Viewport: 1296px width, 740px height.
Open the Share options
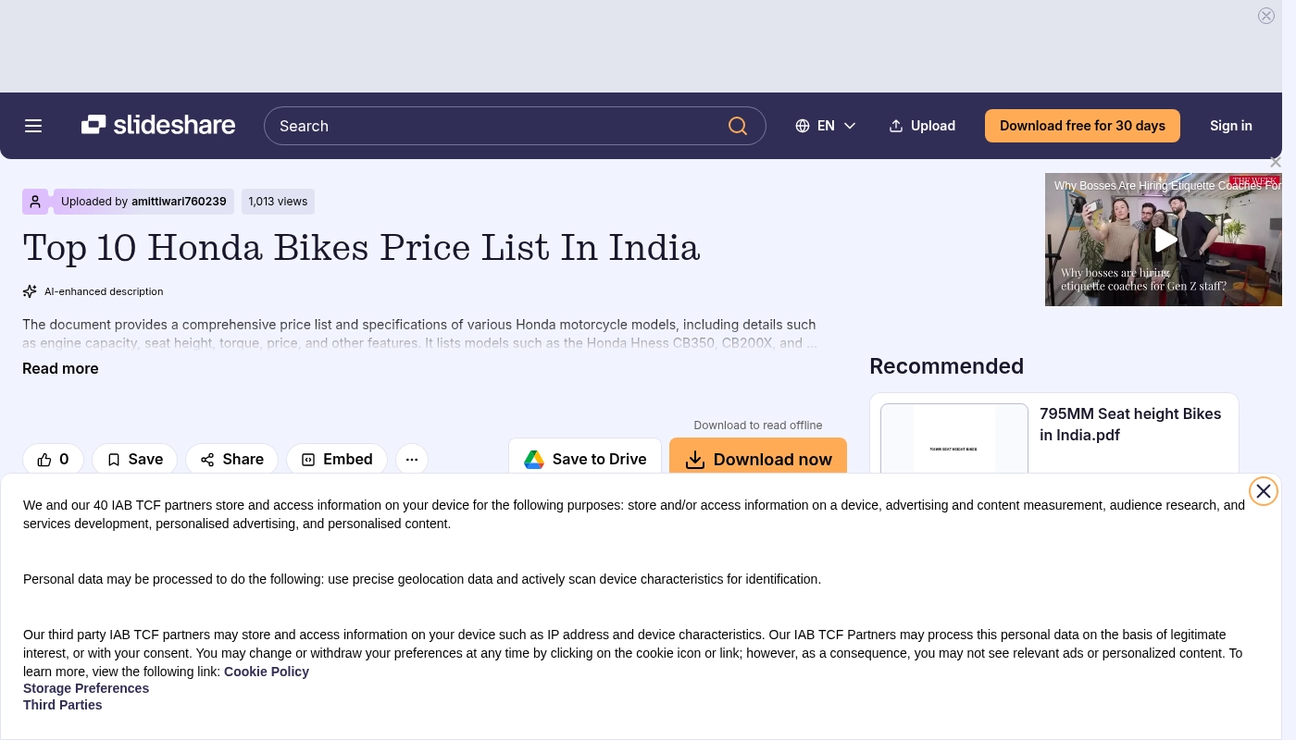click(x=231, y=459)
